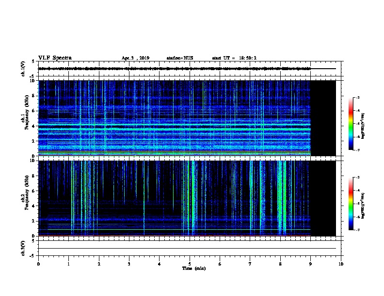Viewport: 384px width, 296px height.
Task: Click the bright burst near minute 5 in ch.2
Action: click(193, 198)
